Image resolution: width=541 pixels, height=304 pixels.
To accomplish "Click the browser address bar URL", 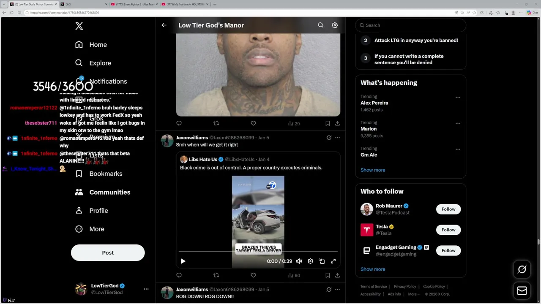I will pyautogui.click(x=64, y=13).
